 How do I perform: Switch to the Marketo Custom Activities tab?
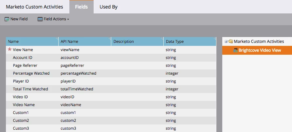34,7
